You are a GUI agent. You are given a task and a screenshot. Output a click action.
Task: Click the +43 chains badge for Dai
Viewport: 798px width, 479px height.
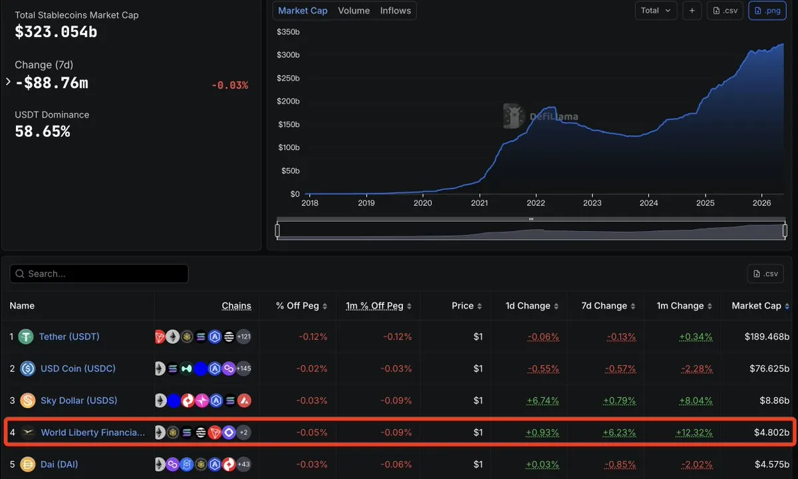click(x=243, y=464)
